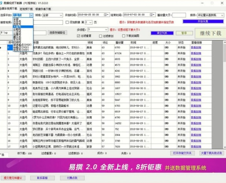
Task: Click the blue 清空列表 button
Action: (x=162, y=33)
